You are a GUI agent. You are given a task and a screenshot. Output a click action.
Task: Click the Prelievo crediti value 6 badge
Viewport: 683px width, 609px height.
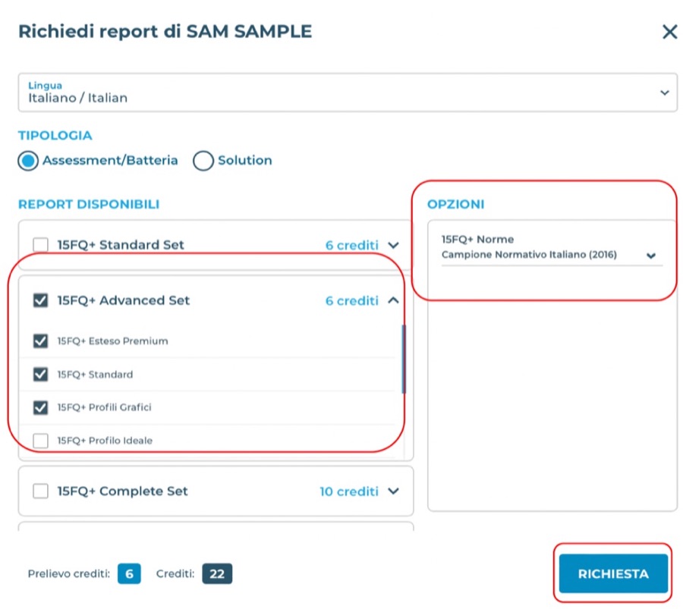click(129, 574)
